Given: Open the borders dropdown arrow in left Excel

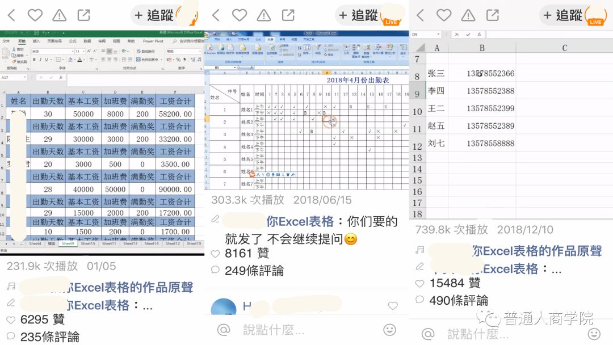Looking at the screenshot, I should tap(63, 60).
